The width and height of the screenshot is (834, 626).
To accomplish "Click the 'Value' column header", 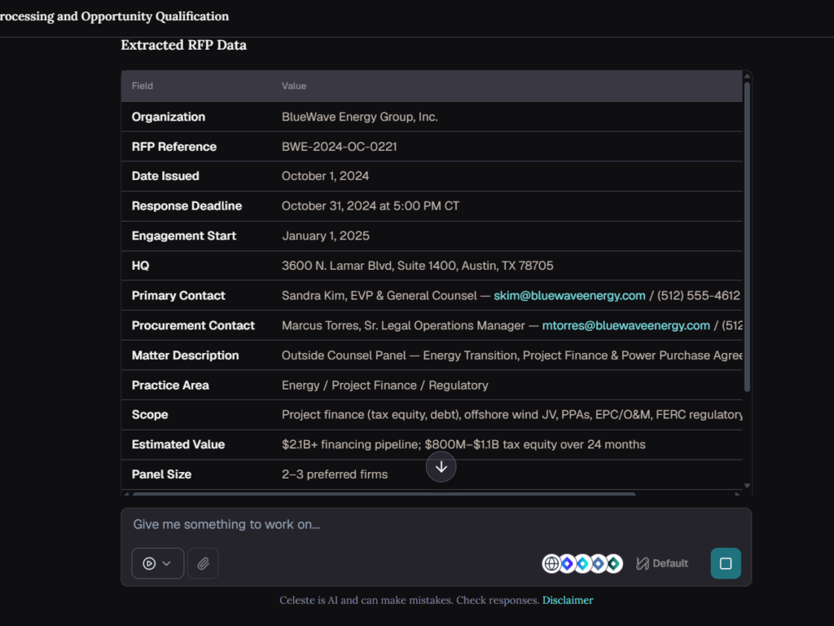I will tap(293, 86).
